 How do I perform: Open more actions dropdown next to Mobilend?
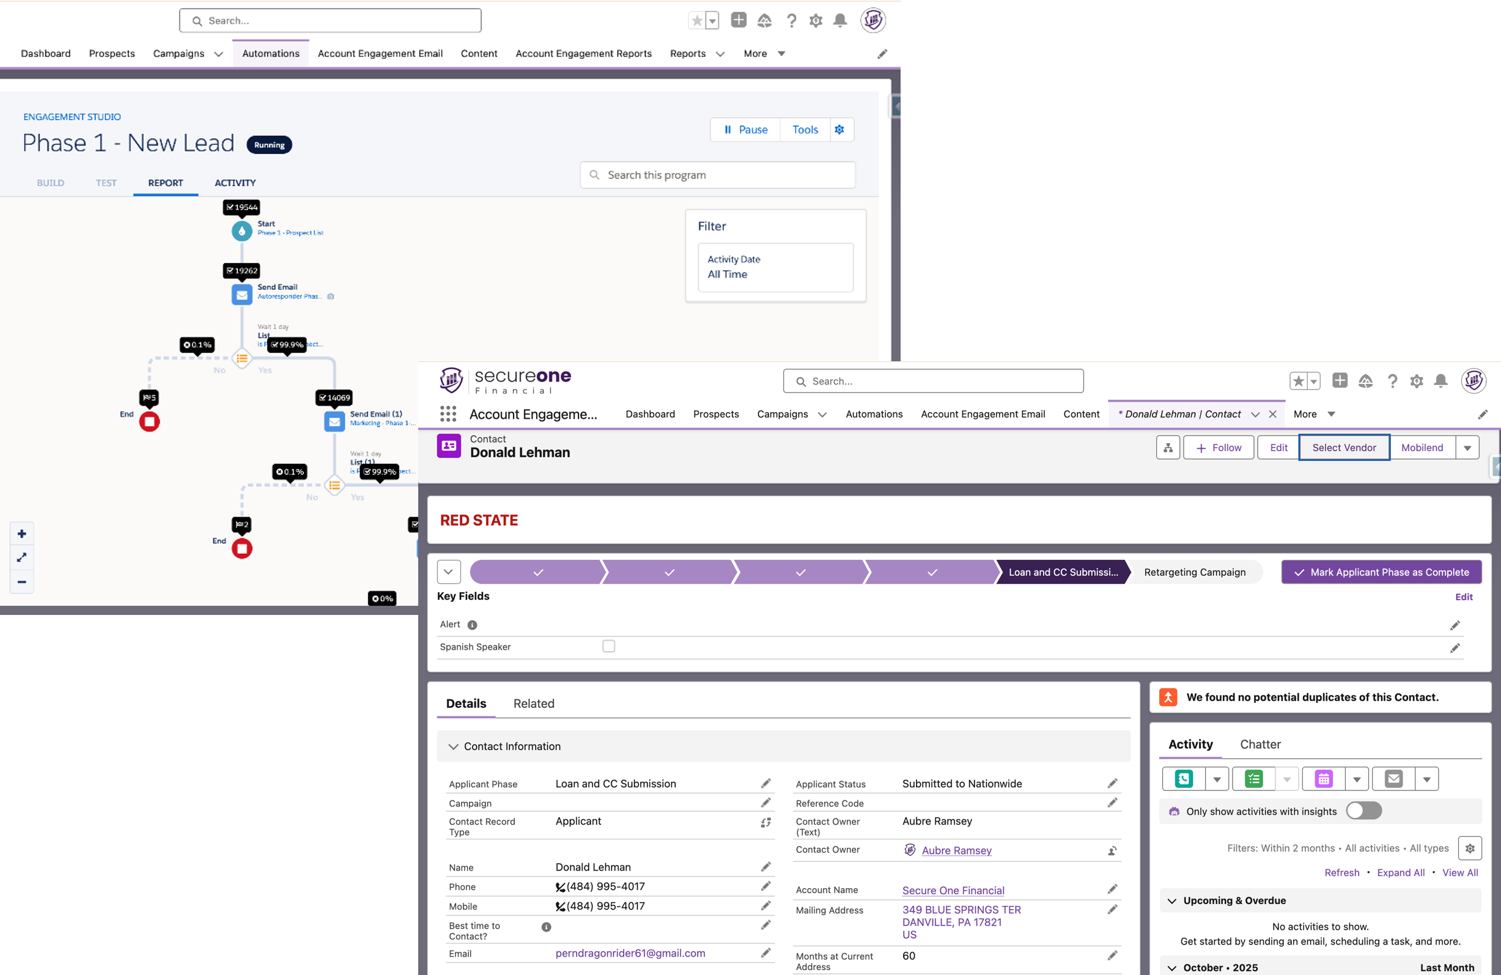(1467, 448)
